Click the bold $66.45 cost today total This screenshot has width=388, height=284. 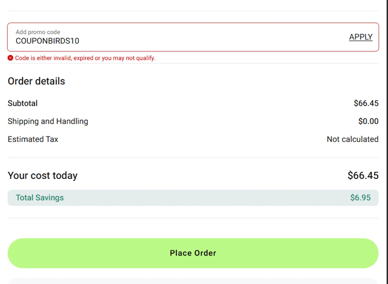pos(363,176)
